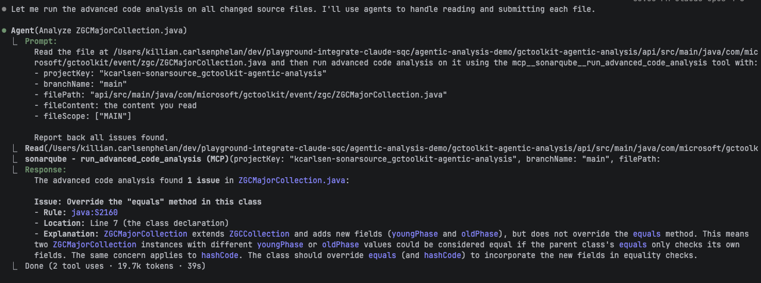Click the bold Issue: Override the "equals" heading
Viewport: 761px width, 283px height.
click(148, 202)
